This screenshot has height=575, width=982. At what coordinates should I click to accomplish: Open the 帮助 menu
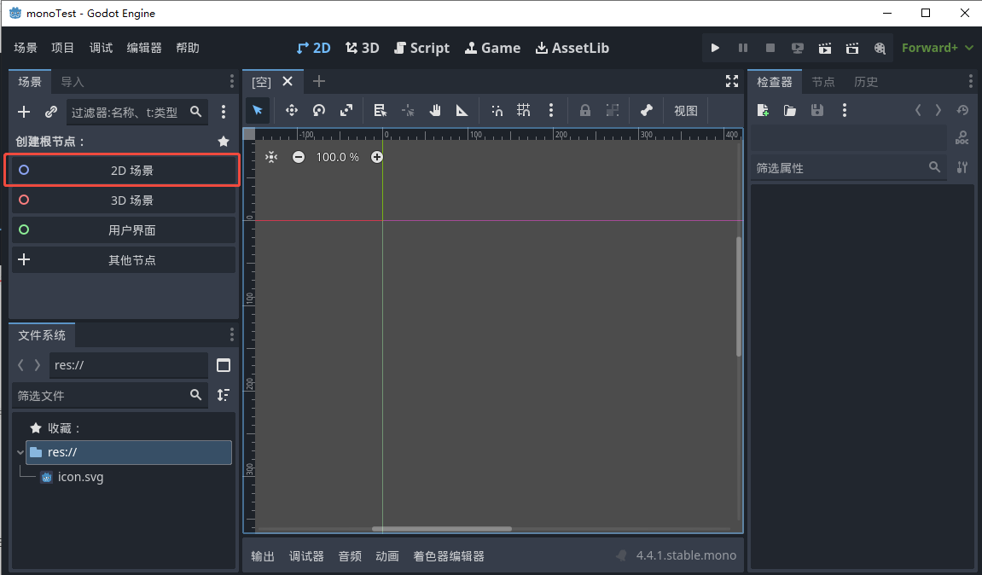pyautogui.click(x=188, y=49)
